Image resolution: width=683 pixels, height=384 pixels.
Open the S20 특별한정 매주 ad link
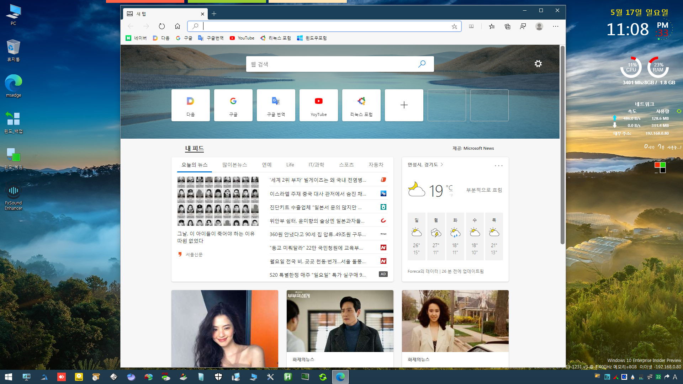point(318,275)
